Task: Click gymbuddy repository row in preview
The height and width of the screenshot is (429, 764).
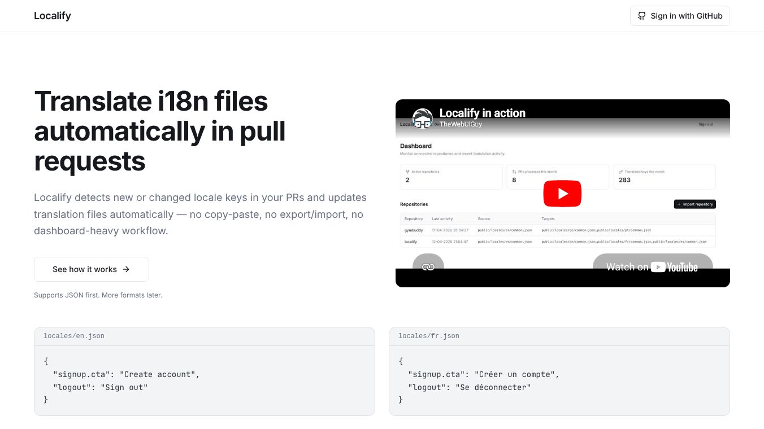Action: [x=558, y=230]
